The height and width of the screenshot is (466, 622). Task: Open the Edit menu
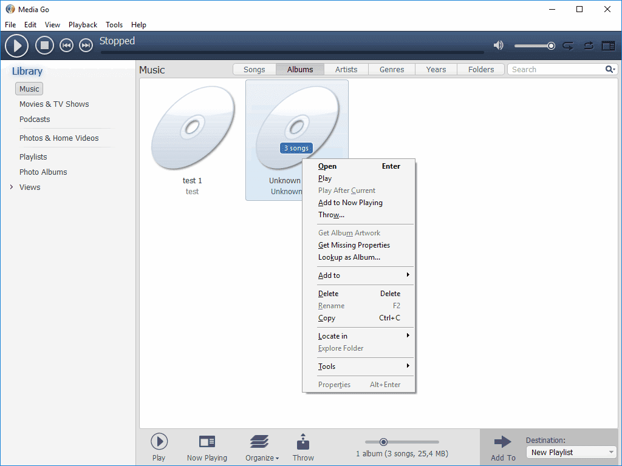[30, 24]
